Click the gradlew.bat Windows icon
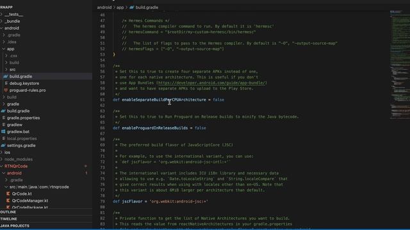Viewport: 410px width, 230px height. (x=3, y=132)
